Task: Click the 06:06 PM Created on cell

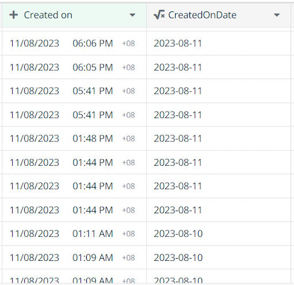Action: pyautogui.click(x=74, y=44)
